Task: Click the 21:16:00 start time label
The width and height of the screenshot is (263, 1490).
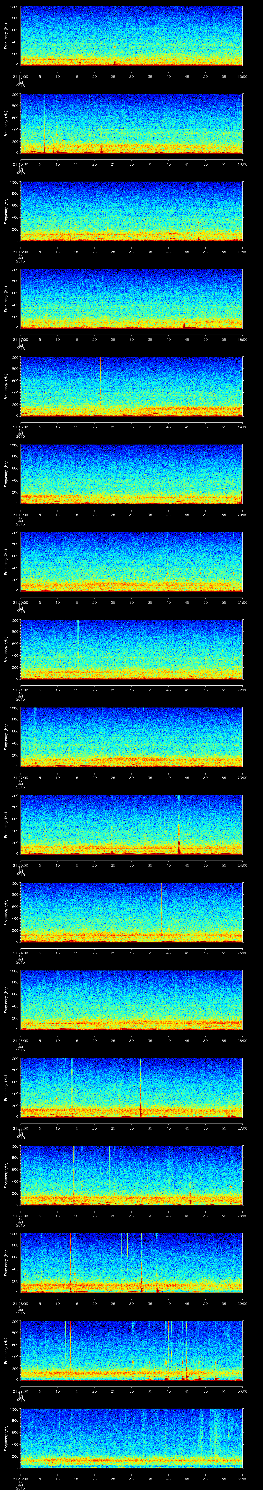Action: coord(21,252)
